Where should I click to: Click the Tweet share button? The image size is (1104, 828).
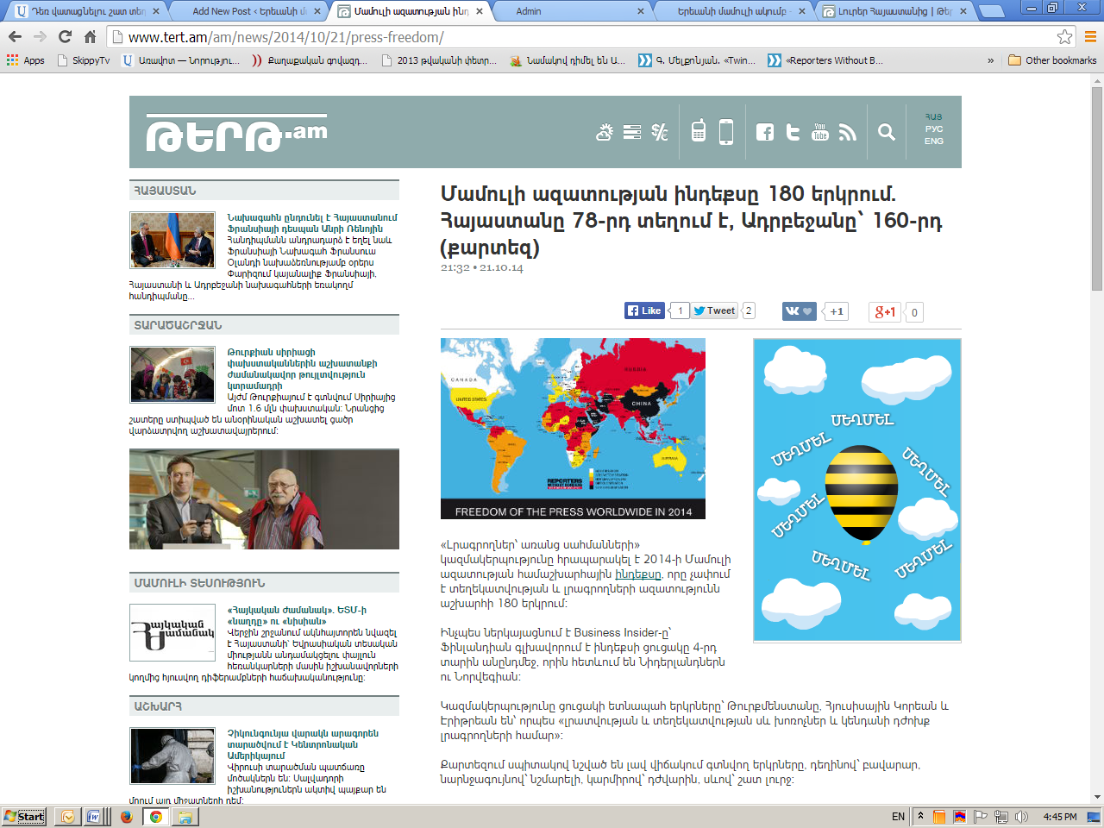point(715,311)
